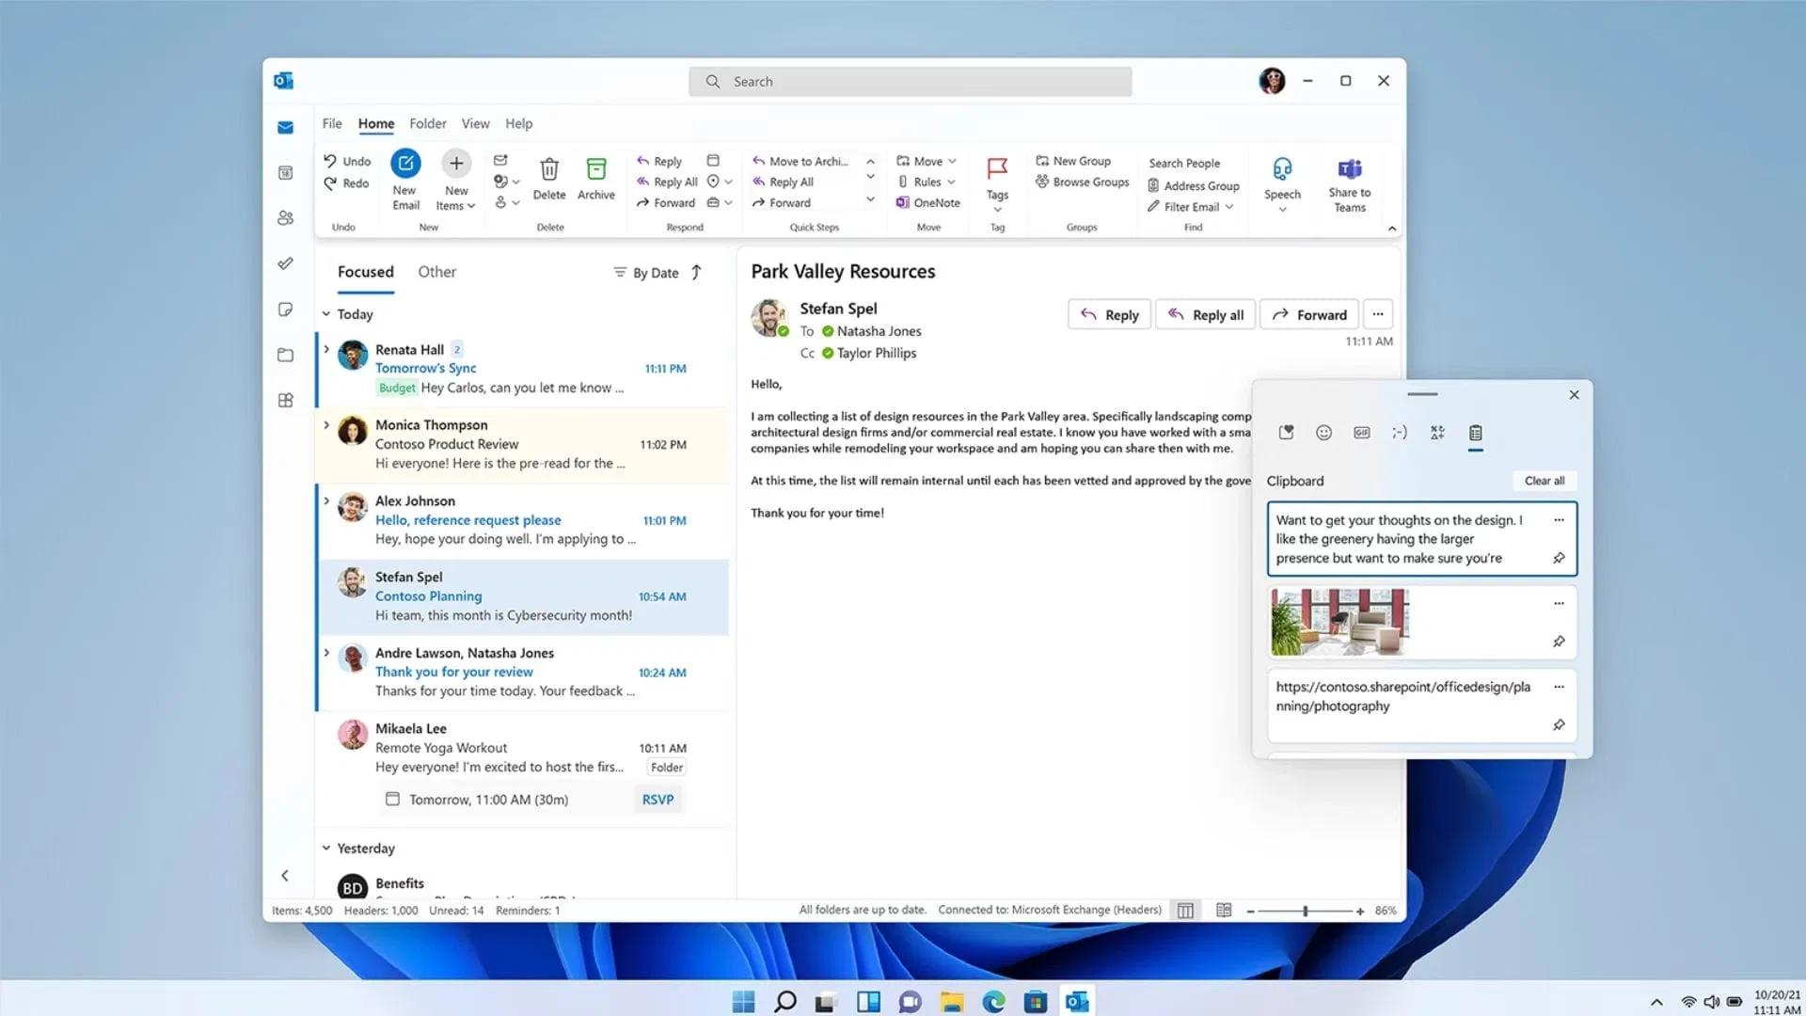
Task: Open the View ribbon tab
Action: [475, 123]
